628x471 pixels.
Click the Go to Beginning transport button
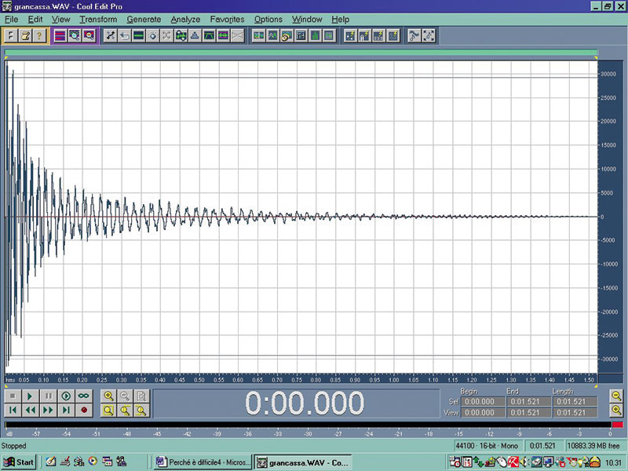(13, 410)
